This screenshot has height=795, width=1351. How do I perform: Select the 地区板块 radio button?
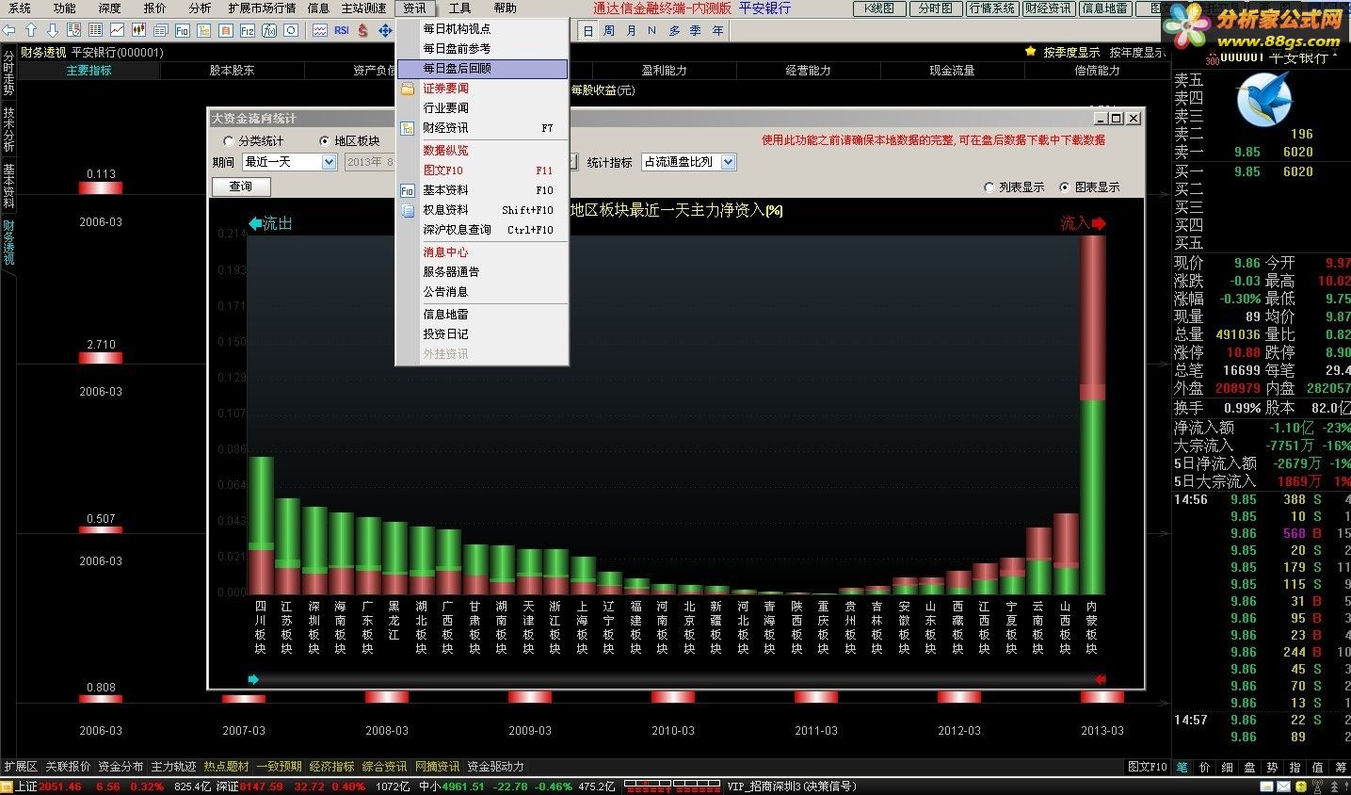[x=325, y=141]
